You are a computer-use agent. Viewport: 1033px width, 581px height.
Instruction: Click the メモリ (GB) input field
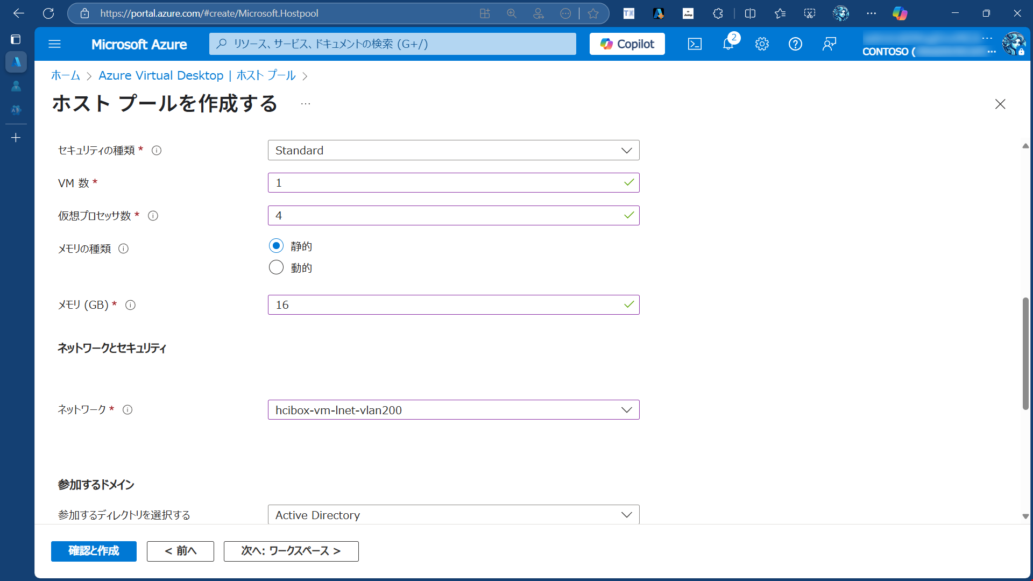(x=447, y=305)
